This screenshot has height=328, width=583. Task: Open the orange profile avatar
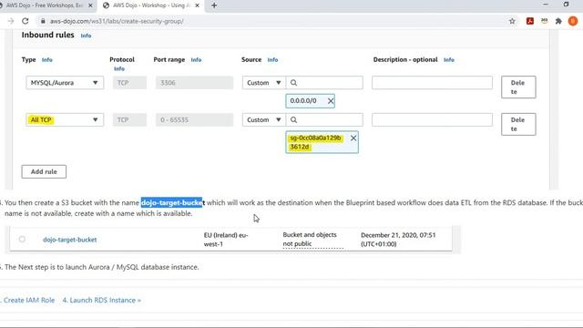573,21
